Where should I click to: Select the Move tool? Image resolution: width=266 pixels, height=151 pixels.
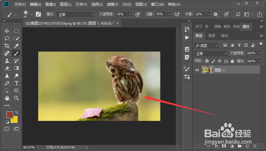7,31
